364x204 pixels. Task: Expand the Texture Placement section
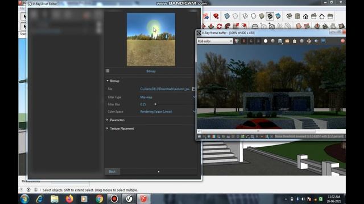tap(107, 129)
